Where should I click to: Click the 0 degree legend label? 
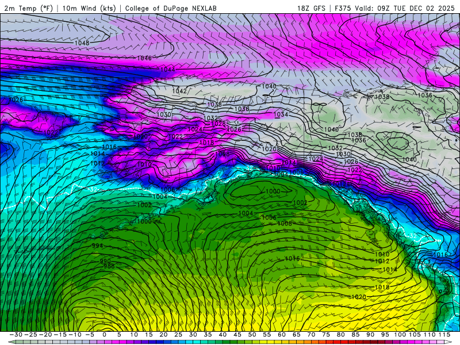coord(105,335)
